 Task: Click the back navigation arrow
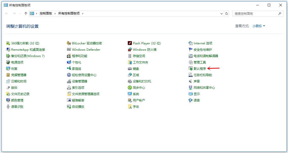click(7, 13)
